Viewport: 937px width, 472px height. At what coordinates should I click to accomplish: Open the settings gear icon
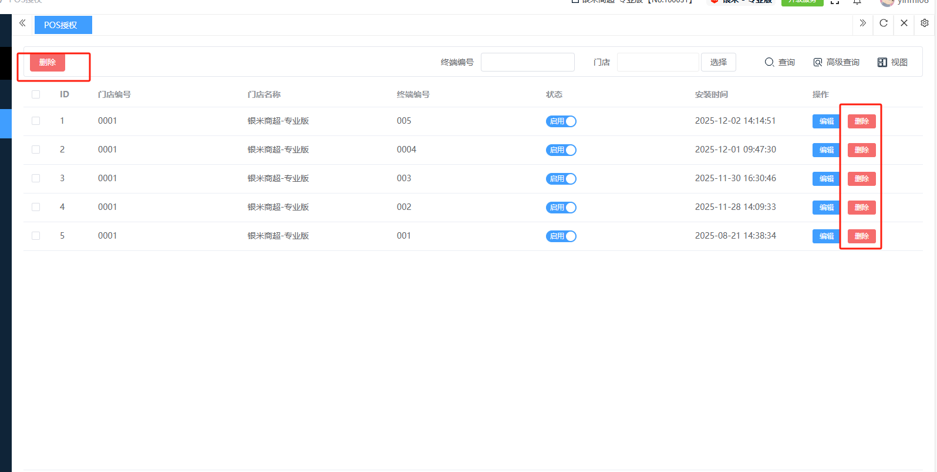click(x=925, y=23)
